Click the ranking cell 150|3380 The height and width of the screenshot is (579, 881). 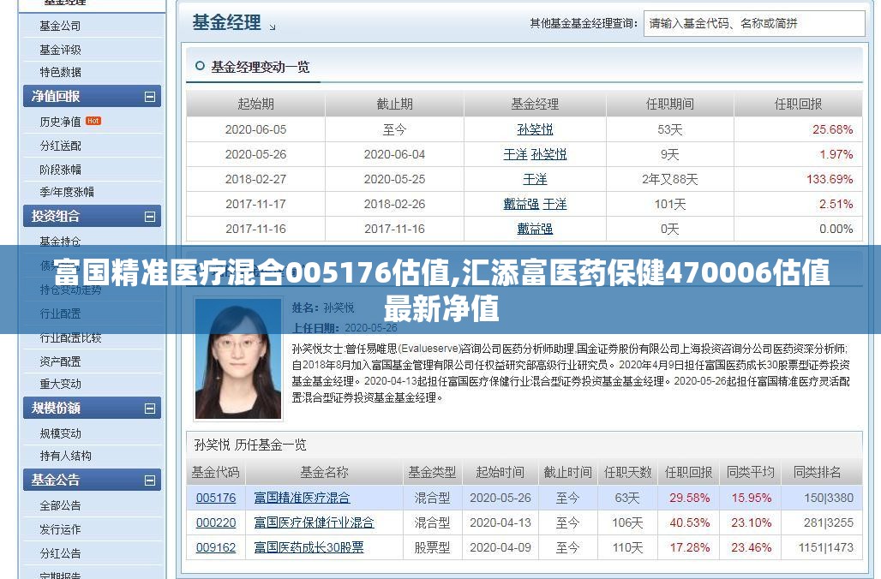tap(829, 498)
